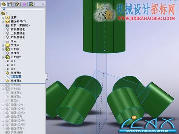Select the 曲面-拉伸4 label
The width and height of the screenshot is (179, 134).
(18, 120)
